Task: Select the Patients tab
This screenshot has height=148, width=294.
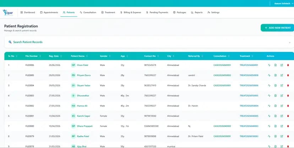Action: point(69,12)
